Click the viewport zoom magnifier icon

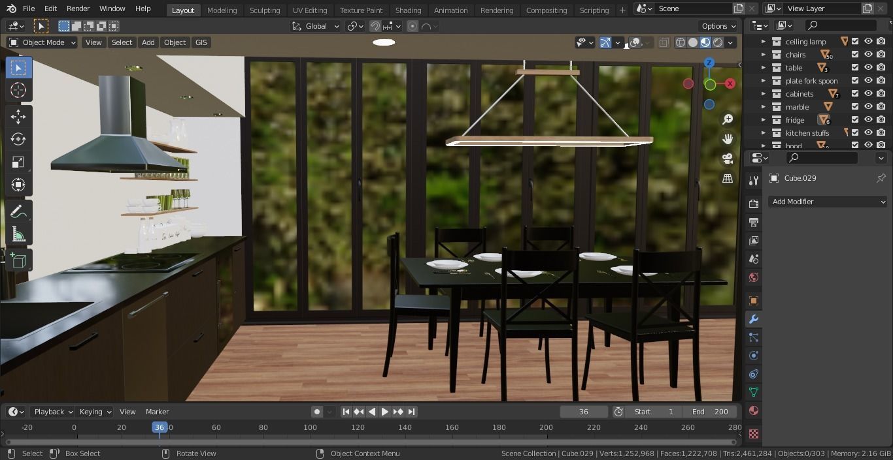[x=728, y=119]
